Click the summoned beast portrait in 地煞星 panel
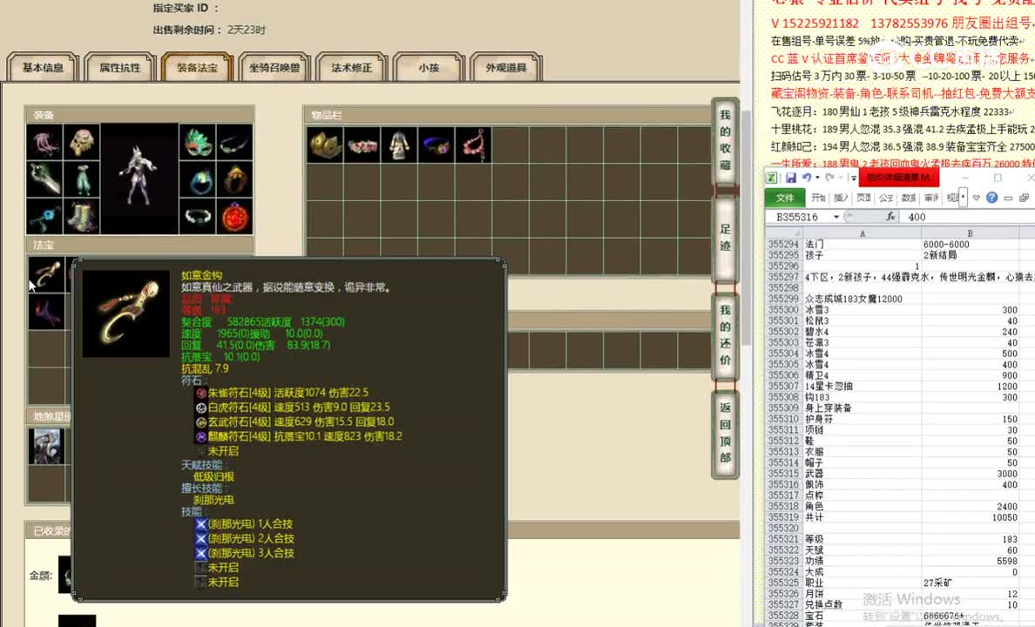Screen dimensions: 1035x627 click(48, 446)
